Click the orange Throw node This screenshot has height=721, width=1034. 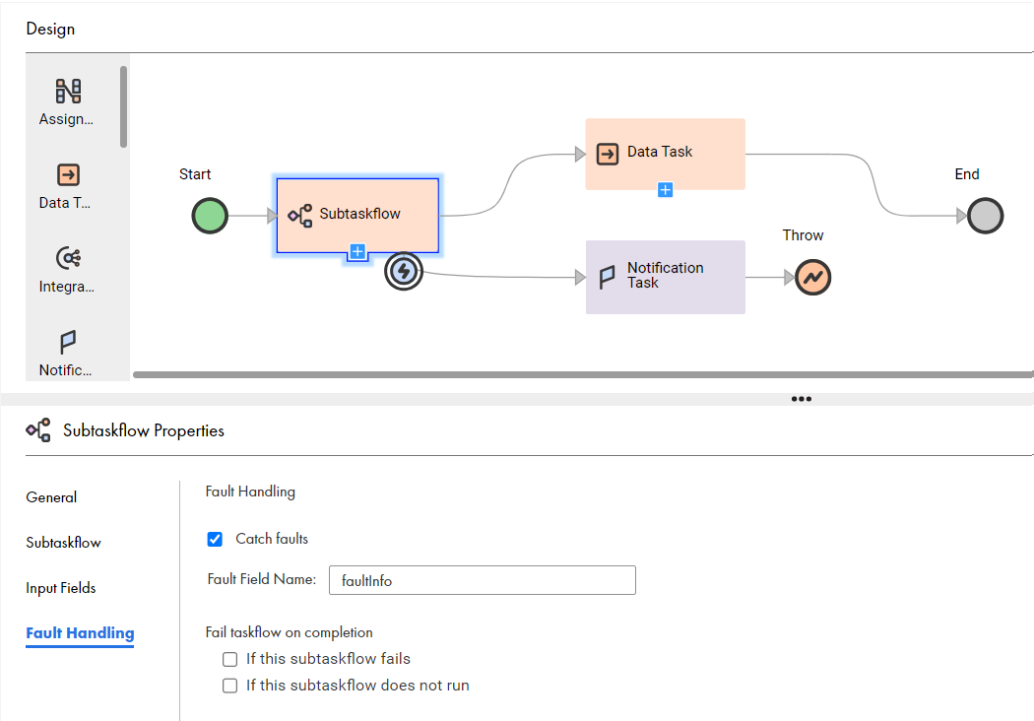[x=812, y=277]
